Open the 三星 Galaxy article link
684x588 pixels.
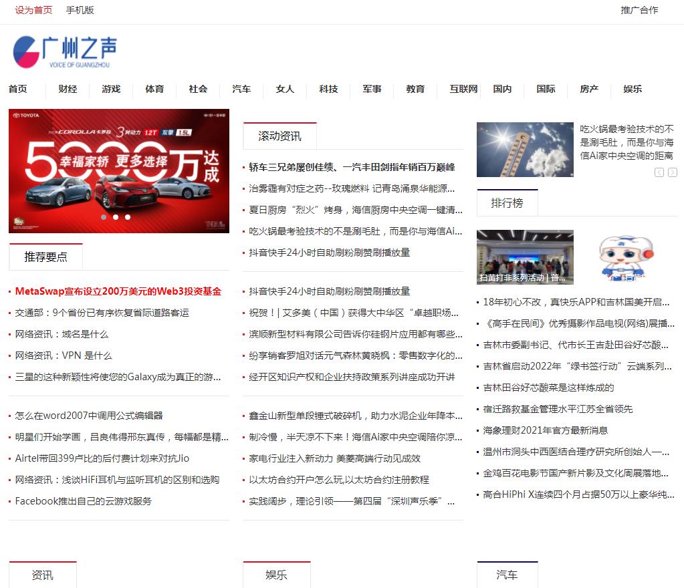[x=118, y=377]
